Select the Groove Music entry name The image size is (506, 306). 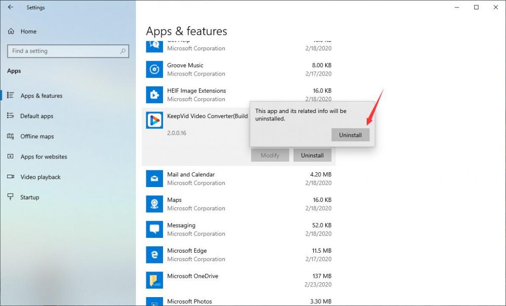185,65
